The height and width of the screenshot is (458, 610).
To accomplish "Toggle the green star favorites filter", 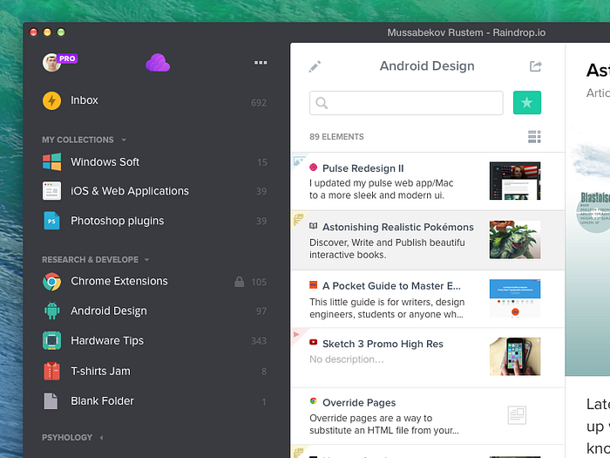I will (x=527, y=103).
